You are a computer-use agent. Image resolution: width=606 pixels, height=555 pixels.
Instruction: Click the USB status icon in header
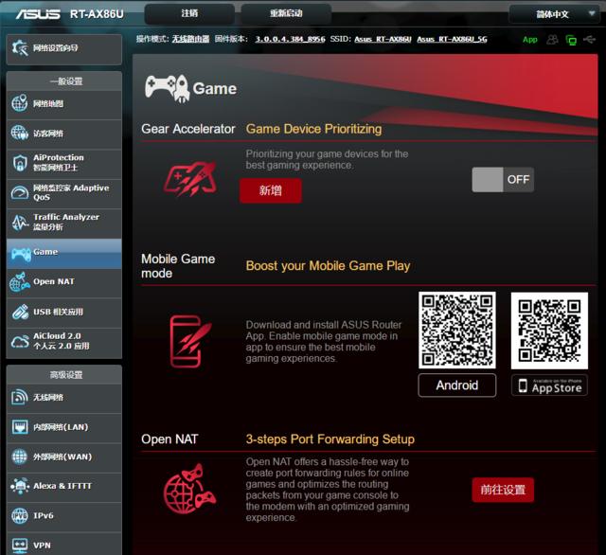click(x=589, y=39)
